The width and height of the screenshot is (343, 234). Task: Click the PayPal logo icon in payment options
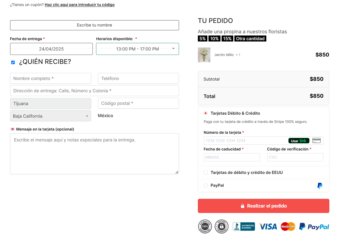[x=320, y=186]
